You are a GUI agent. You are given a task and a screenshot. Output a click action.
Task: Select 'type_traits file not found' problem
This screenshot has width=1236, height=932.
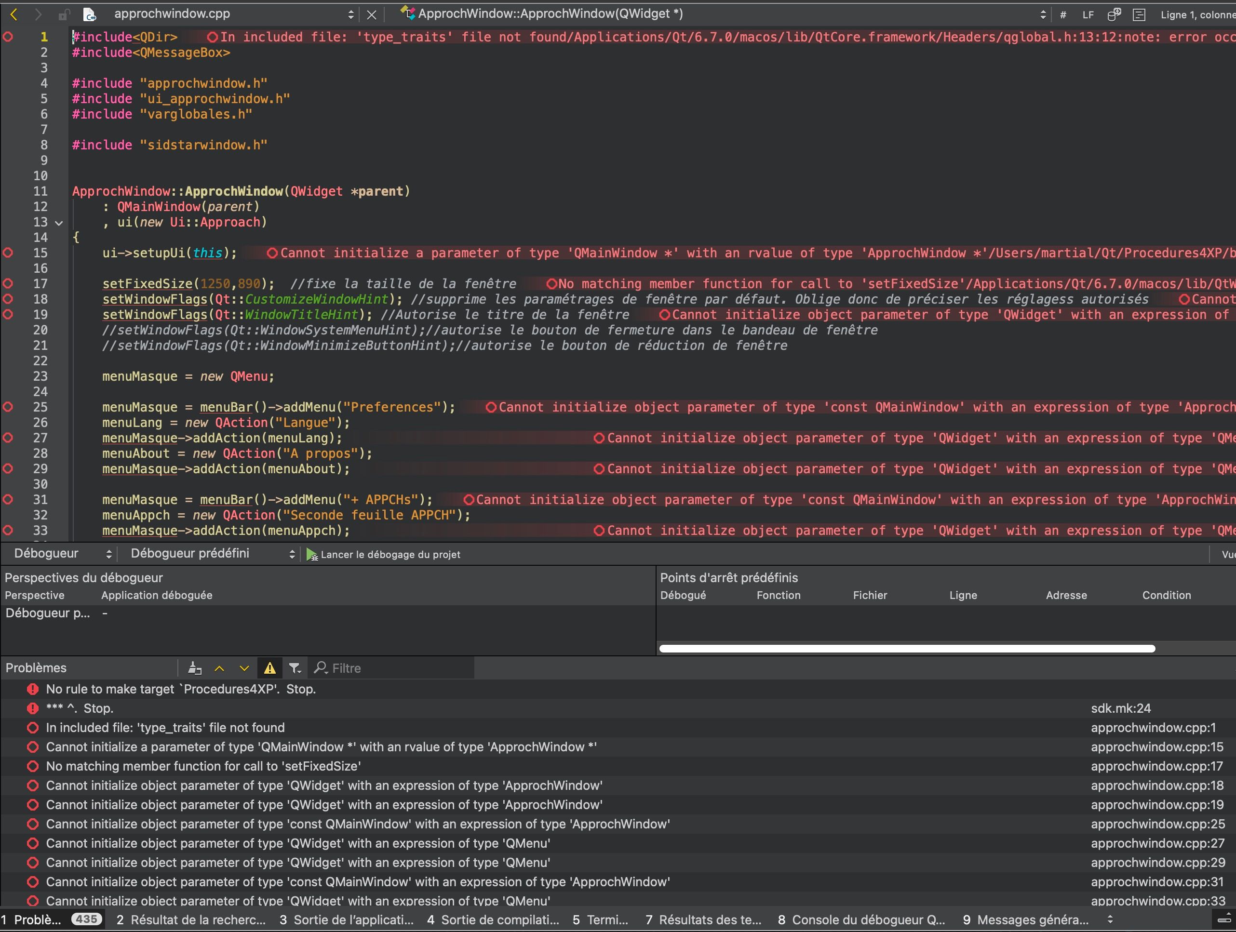click(618, 728)
